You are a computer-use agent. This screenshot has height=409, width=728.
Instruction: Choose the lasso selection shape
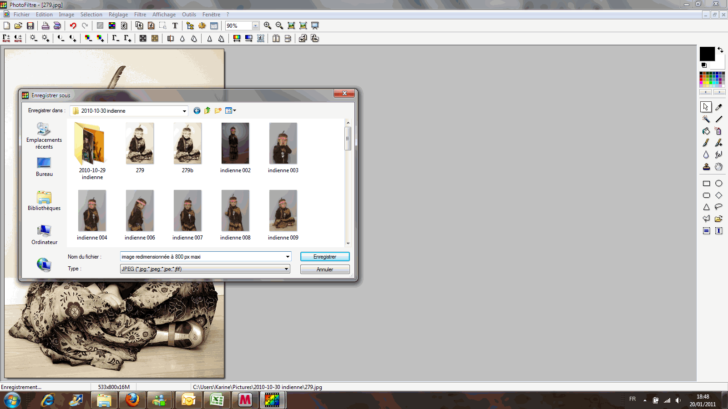click(718, 207)
